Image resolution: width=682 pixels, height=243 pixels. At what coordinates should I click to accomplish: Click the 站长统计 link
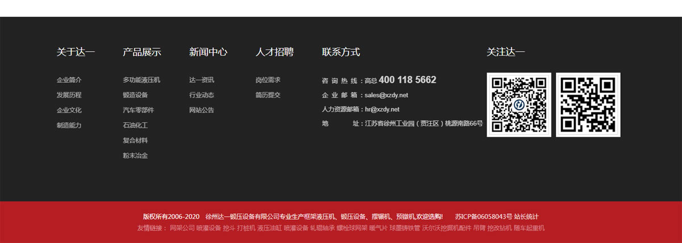click(x=526, y=217)
